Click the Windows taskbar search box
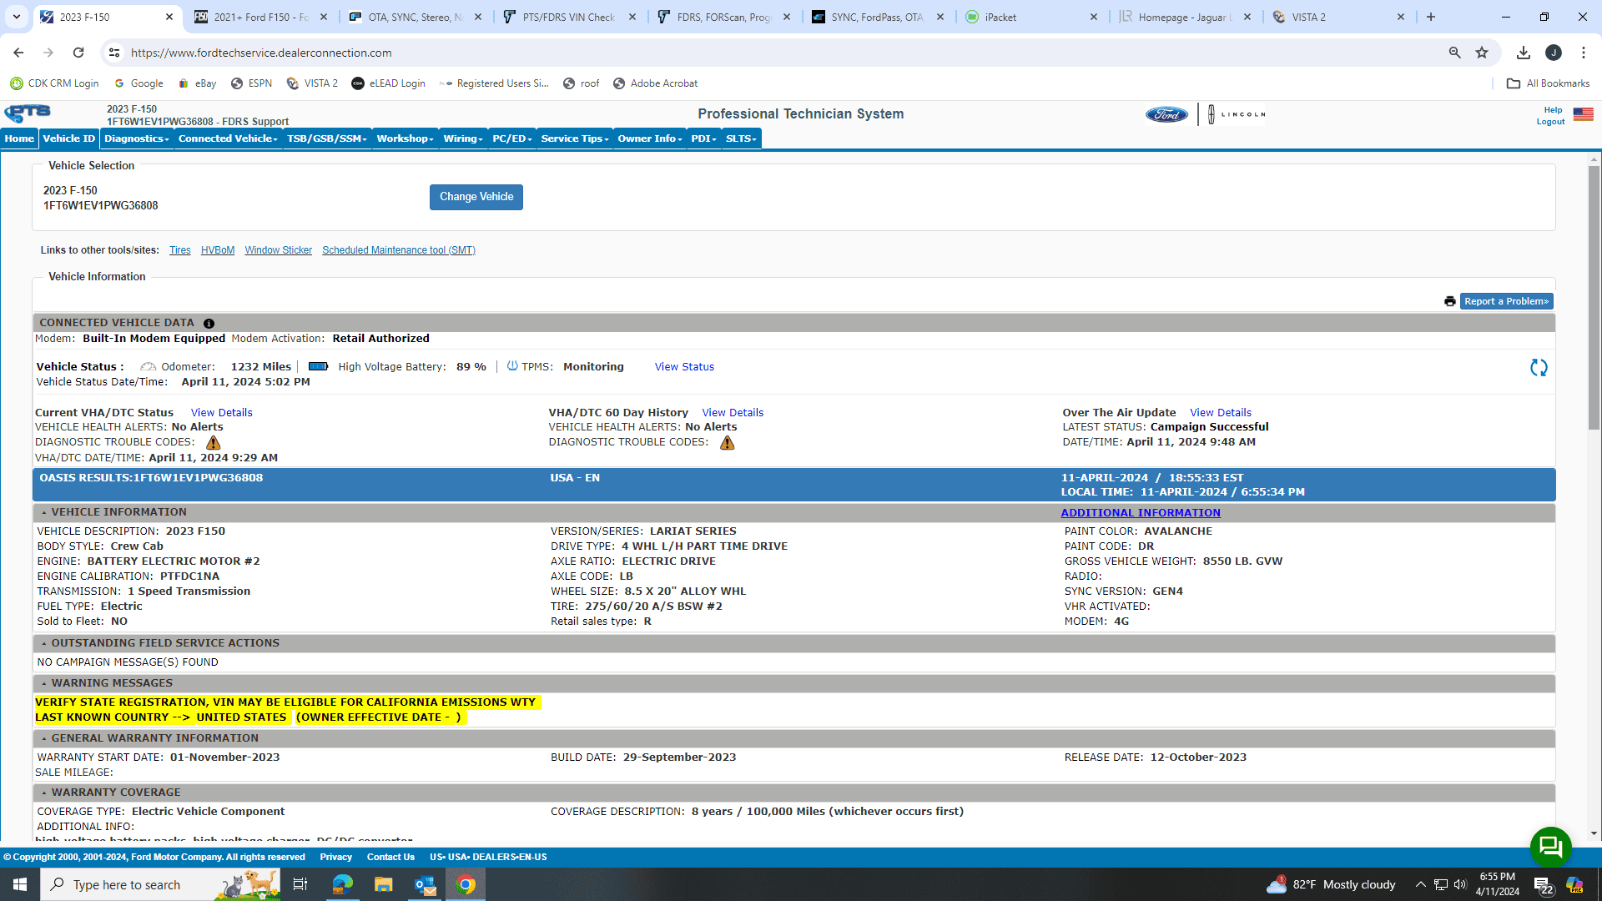Screen dimensions: 1602x901 coord(160,884)
